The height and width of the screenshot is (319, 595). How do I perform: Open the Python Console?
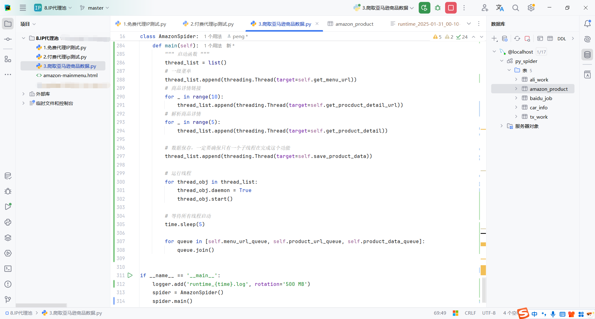click(8, 222)
